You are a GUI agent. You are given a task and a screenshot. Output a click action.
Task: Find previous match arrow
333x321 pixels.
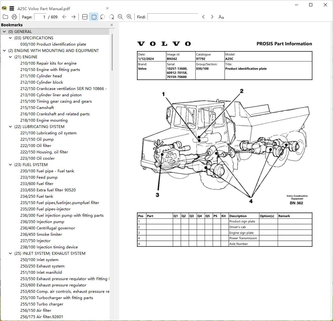(203, 17)
